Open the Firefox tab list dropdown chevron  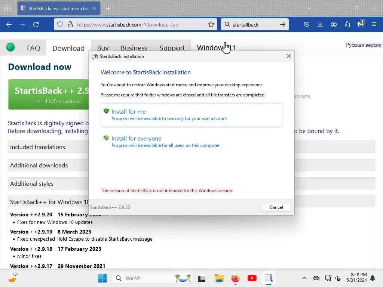(309, 8)
